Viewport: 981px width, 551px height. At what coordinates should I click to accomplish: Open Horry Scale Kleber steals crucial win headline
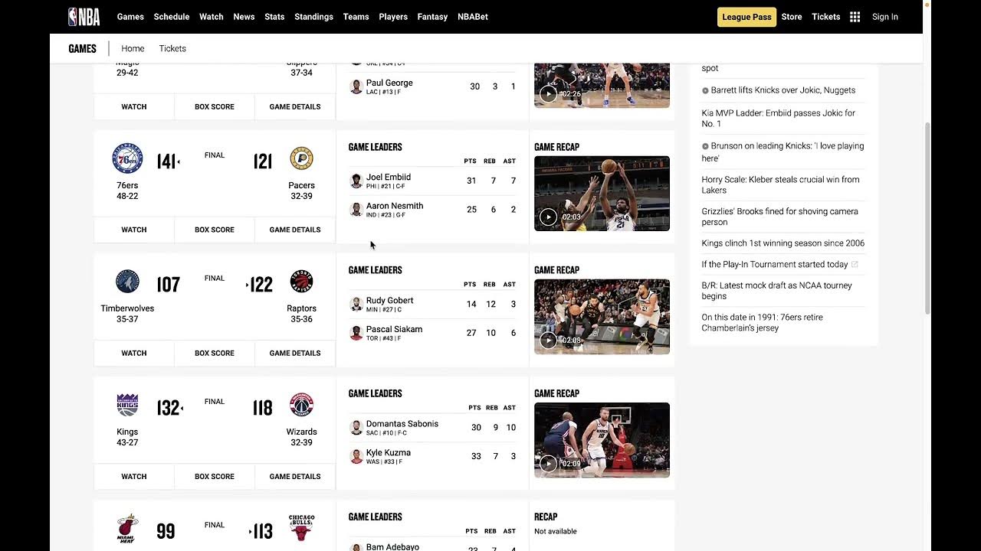780,184
